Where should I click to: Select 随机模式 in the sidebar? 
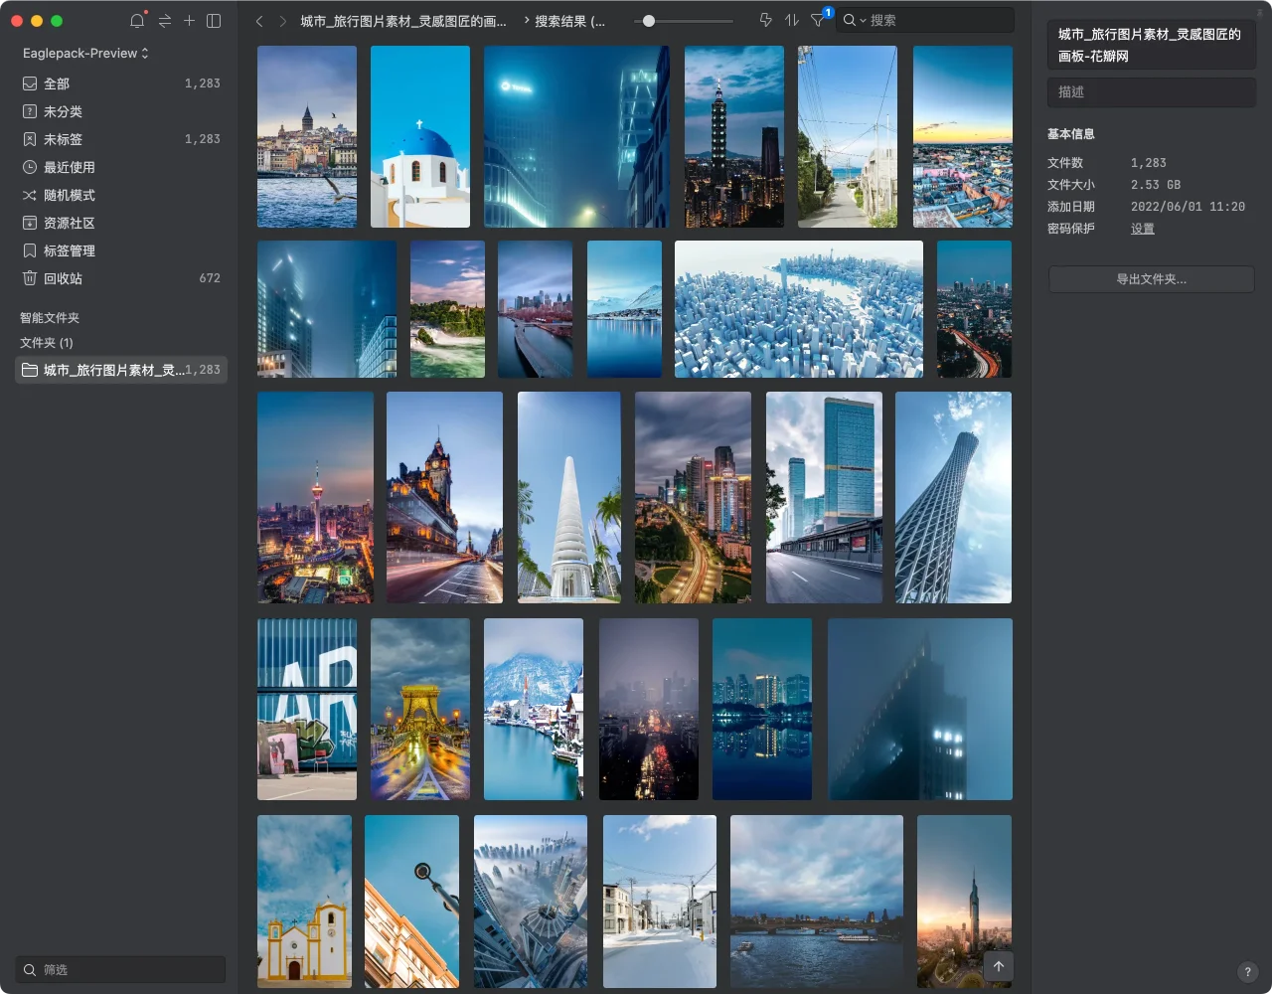point(70,195)
